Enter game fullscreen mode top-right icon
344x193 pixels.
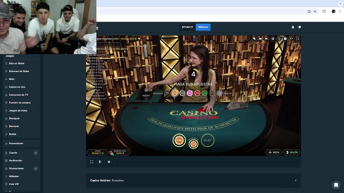pos(298,39)
